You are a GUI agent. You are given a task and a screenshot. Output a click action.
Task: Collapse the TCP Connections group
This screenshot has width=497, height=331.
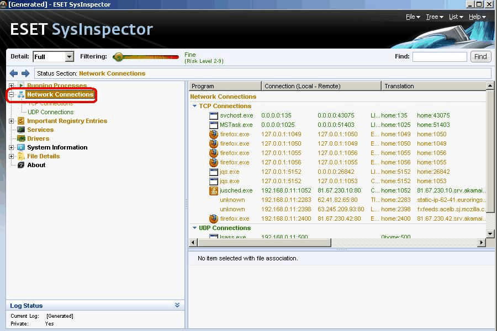[194, 106]
